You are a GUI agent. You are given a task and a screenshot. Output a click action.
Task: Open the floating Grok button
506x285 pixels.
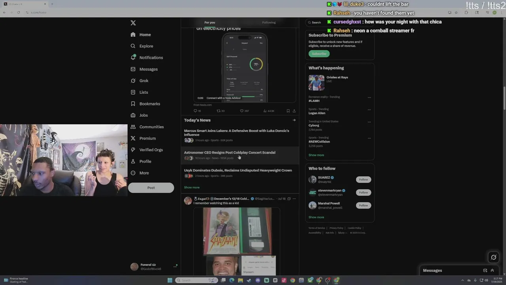click(x=493, y=258)
